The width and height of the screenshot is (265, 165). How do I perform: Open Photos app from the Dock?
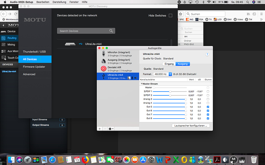126,160
